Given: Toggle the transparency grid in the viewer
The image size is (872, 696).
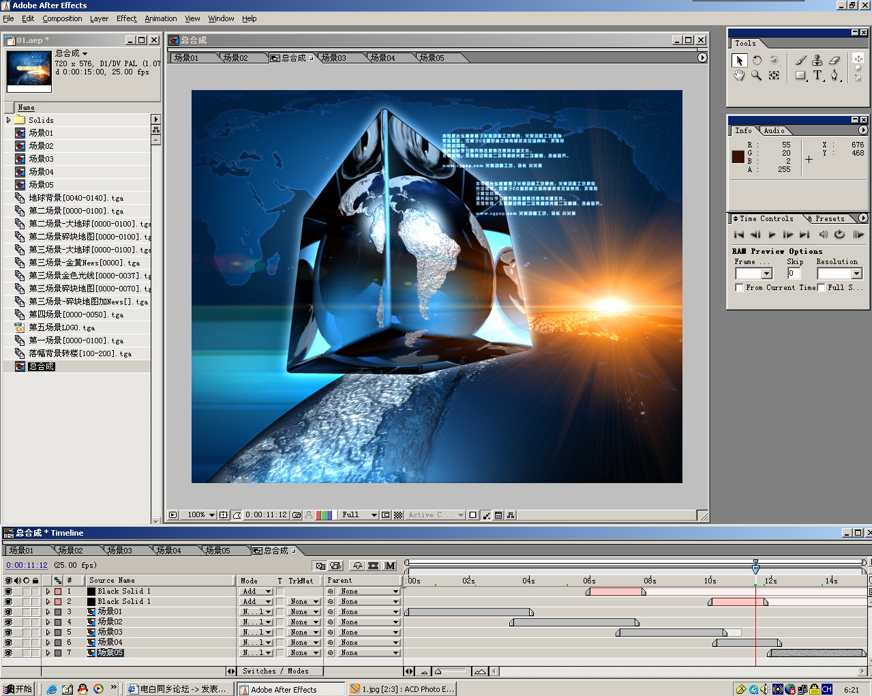Looking at the screenshot, I should coord(398,515).
